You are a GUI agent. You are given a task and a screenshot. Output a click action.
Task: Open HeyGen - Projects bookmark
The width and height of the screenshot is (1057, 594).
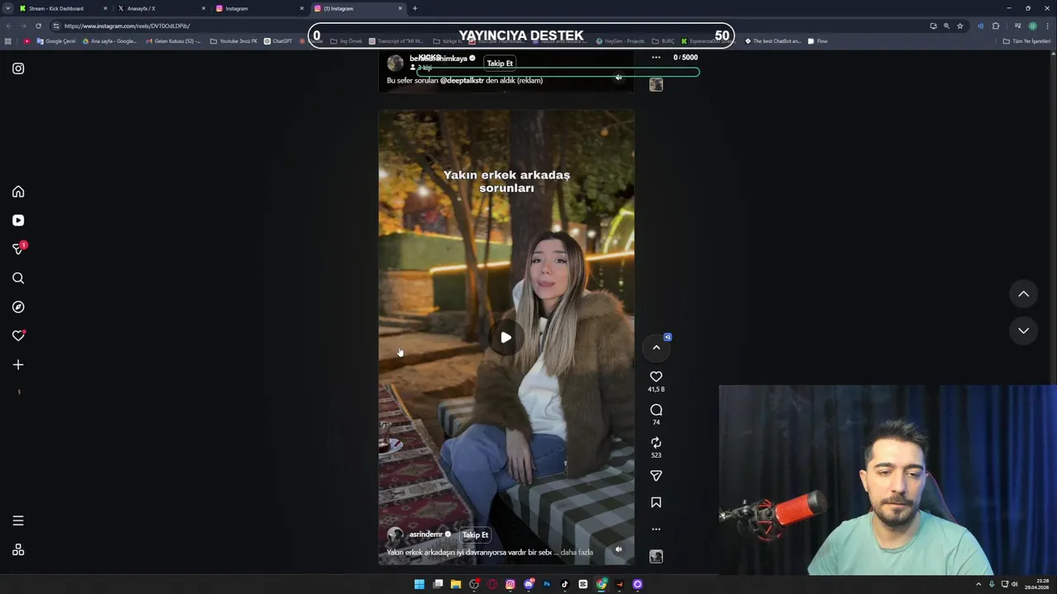click(619, 41)
